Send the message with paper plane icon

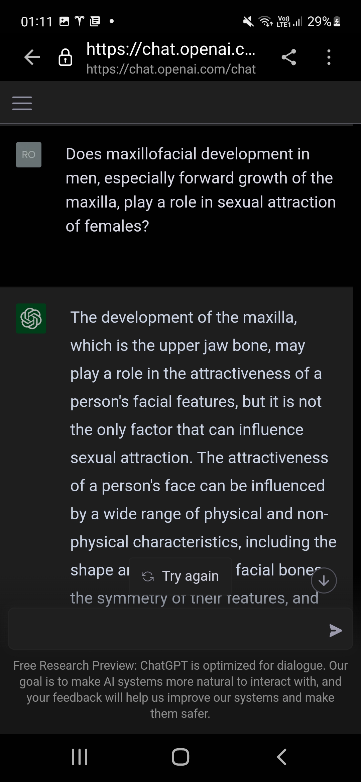336,630
